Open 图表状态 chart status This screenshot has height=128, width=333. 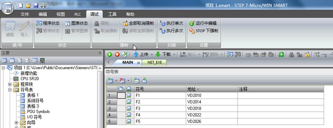click(x=76, y=23)
